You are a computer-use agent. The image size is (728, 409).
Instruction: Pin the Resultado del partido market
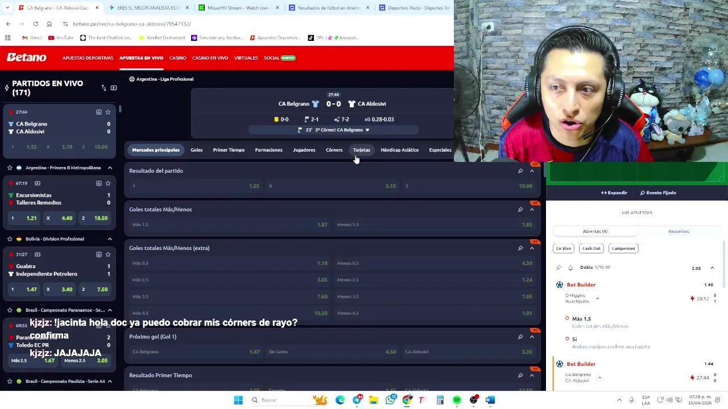[x=520, y=170]
